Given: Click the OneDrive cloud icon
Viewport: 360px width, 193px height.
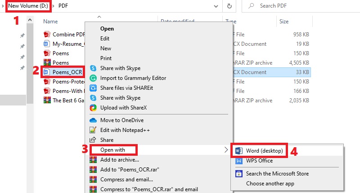Looking at the screenshot, I should pyautogui.click(x=93, y=120).
